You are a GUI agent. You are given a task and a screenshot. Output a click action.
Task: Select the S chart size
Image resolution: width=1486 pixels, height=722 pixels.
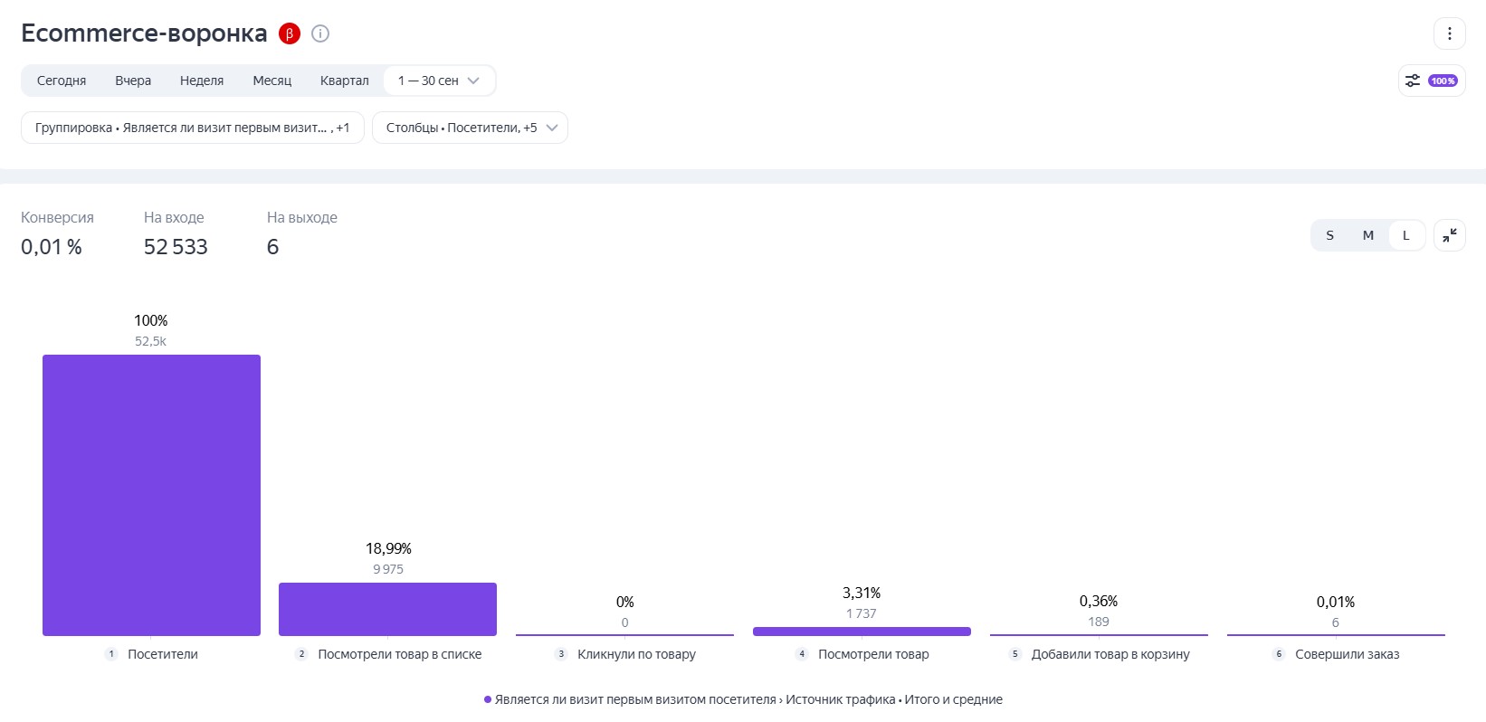1329,235
